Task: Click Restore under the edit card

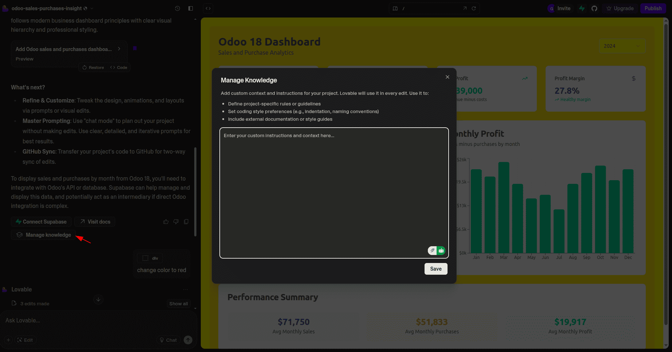Action: pyautogui.click(x=93, y=67)
